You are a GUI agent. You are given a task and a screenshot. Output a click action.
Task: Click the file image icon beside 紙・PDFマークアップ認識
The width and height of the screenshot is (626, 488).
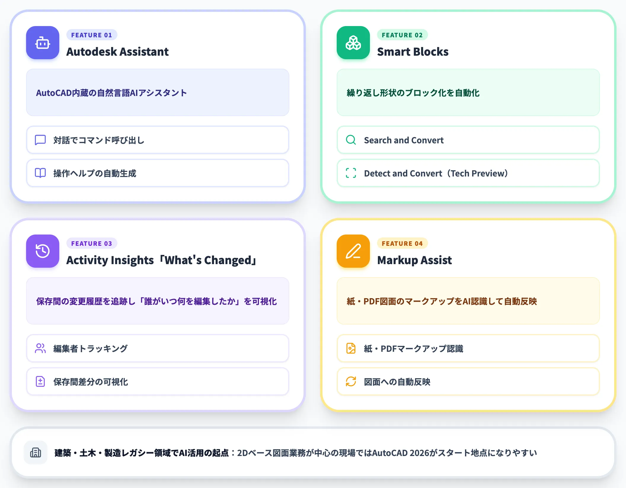[x=351, y=349]
